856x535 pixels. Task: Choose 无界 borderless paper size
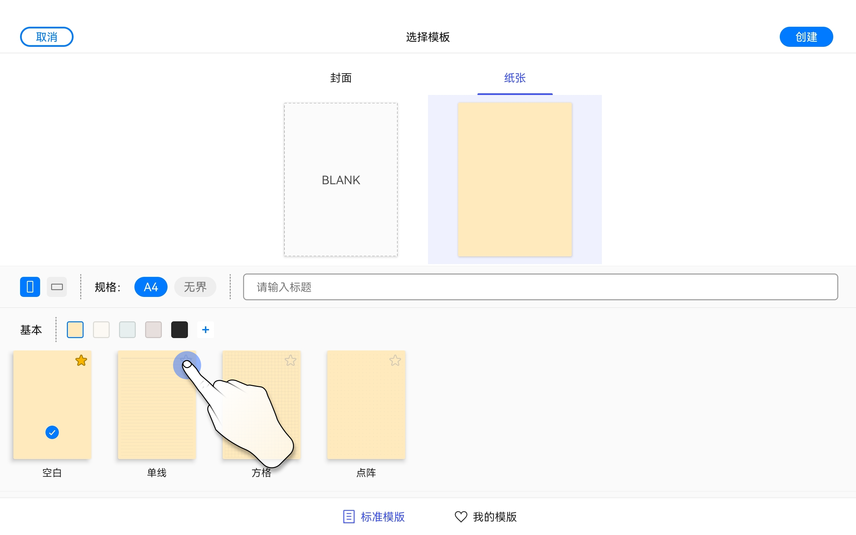tap(195, 287)
